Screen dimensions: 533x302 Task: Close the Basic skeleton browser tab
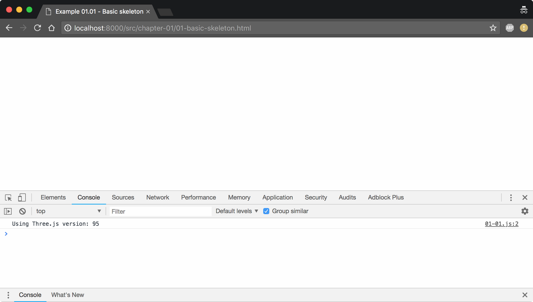[148, 11]
